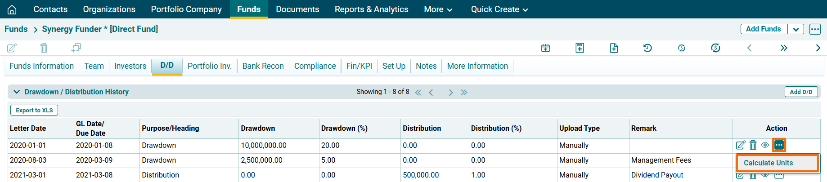The image size is (827, 182).
Task: Click the history clock icon in toolbar
Action: (x=647, y=48)
